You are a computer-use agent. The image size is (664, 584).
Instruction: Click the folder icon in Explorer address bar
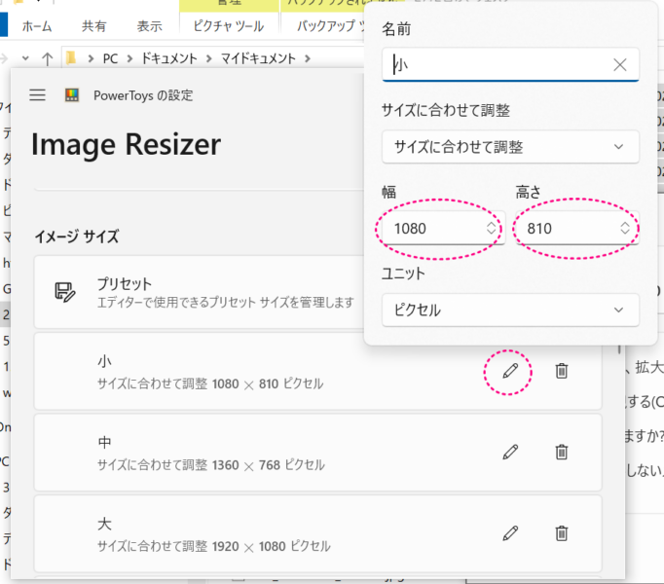(x=71, y=57)
